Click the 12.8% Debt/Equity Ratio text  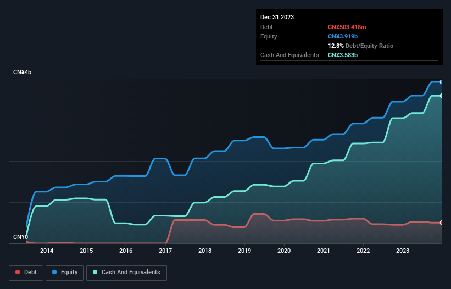pyautogui.click(x=360, y=46)
